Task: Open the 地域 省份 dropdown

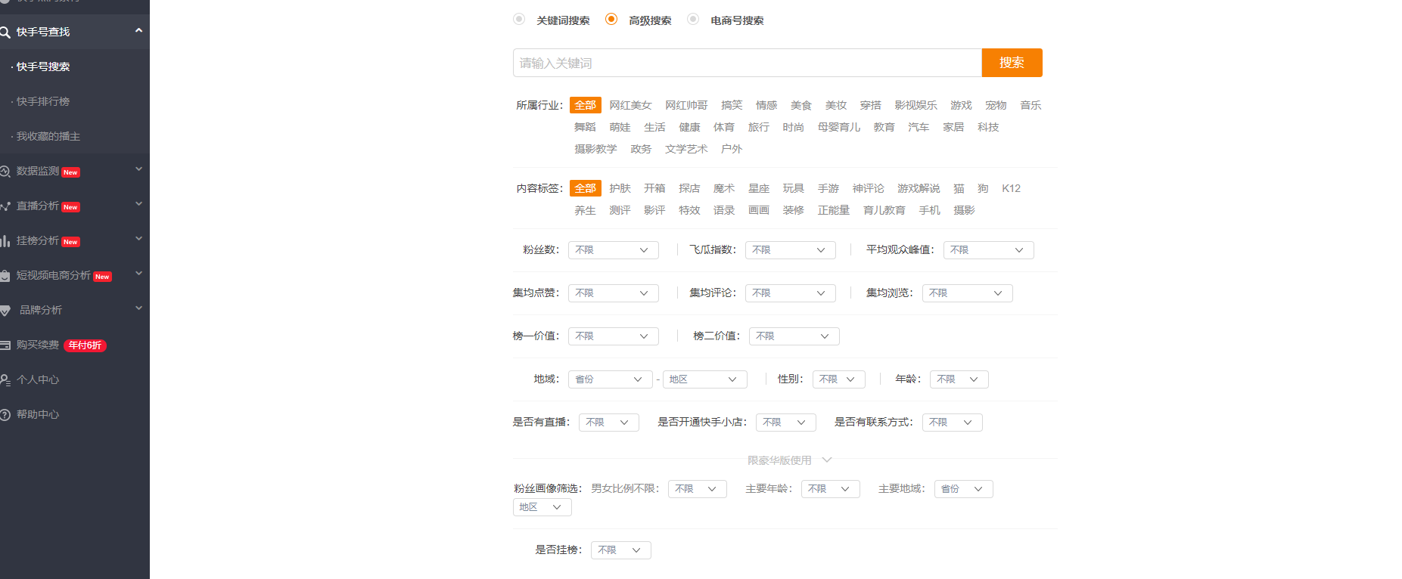Action: pos(611,379)
